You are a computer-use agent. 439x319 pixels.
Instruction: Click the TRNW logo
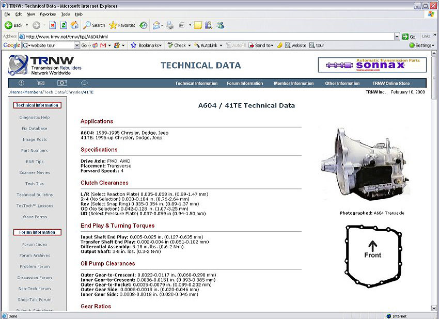44,66
